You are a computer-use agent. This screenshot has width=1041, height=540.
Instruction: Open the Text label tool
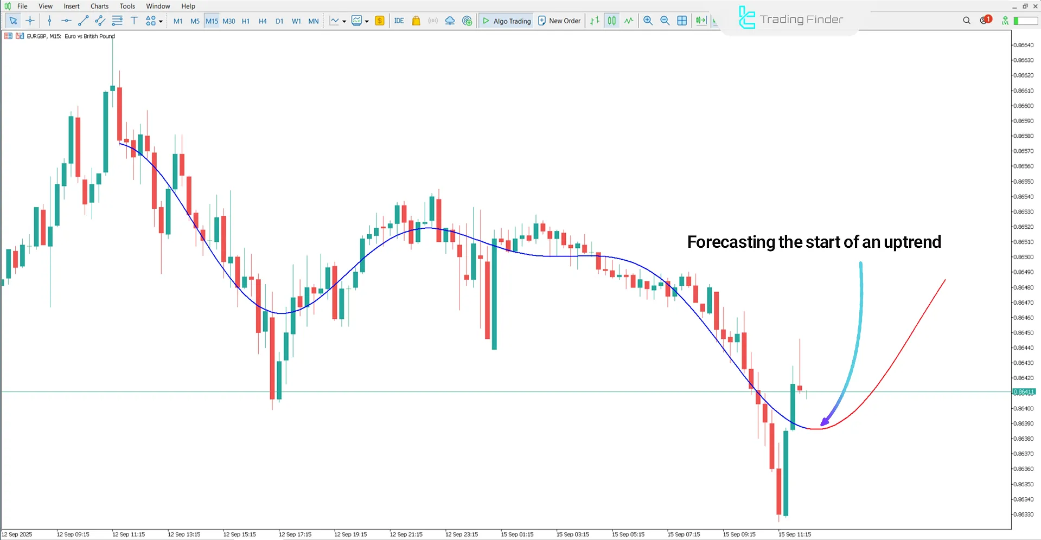134,21
